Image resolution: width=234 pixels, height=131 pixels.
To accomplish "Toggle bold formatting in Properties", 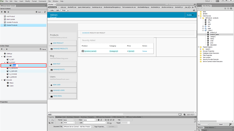I will click(x=99, y=120).
